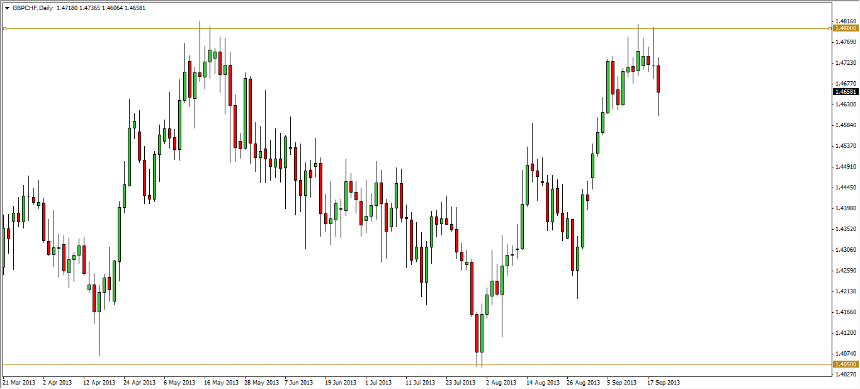Screen dimensions: 860x389
Task: Click the 1.44450 price axis label
Action: (845, 187)
